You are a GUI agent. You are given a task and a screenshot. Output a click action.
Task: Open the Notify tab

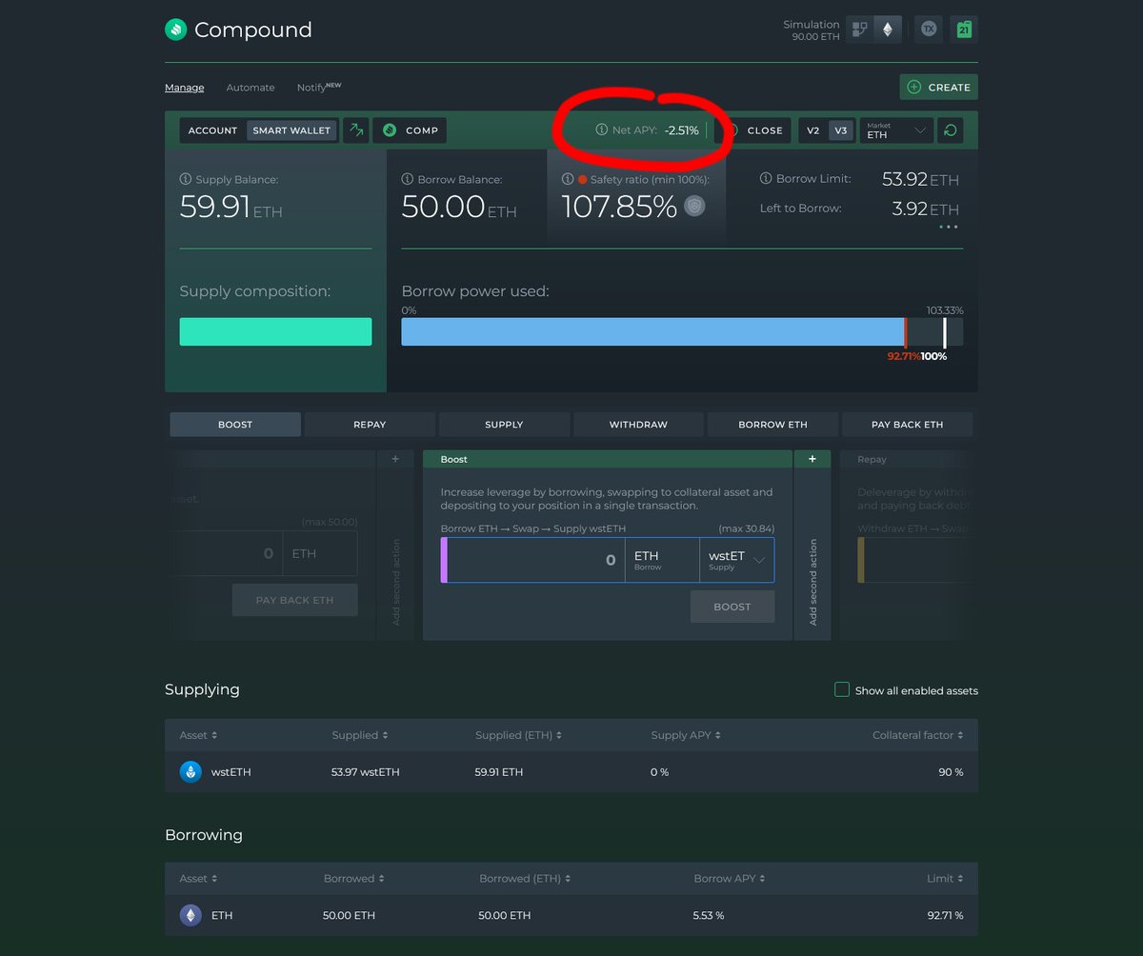(318, 87)
